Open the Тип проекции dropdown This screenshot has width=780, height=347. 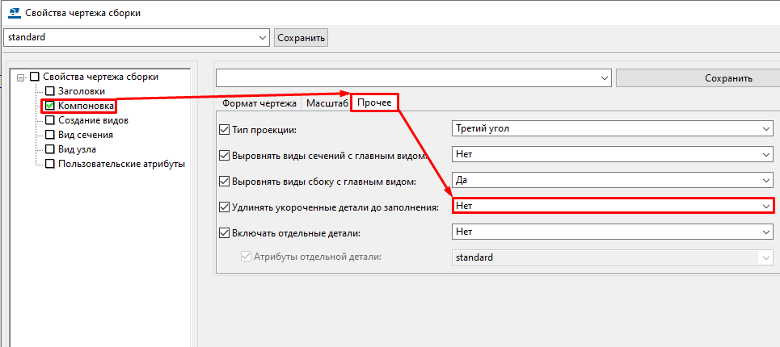pos(613,128)
